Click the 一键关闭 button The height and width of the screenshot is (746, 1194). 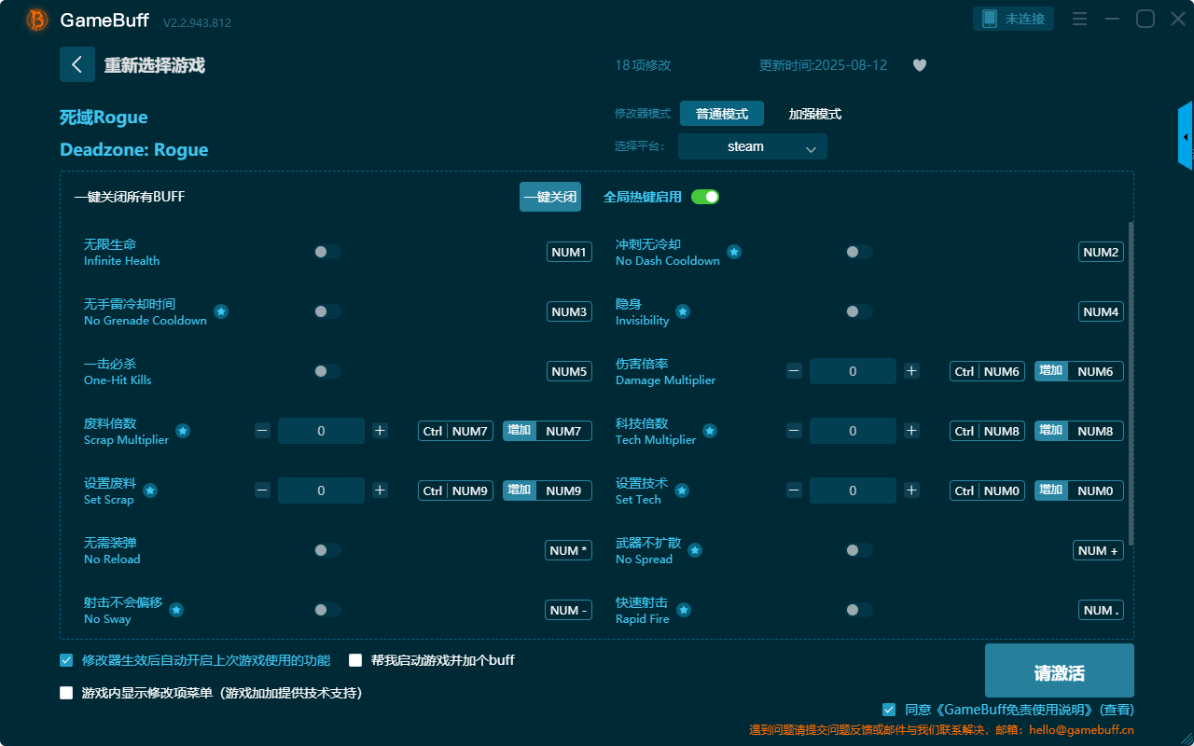pyautogui.click(x=550, y=197)
